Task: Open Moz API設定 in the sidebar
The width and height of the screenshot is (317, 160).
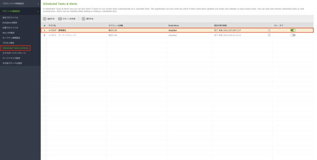Action: coord(8,33)
